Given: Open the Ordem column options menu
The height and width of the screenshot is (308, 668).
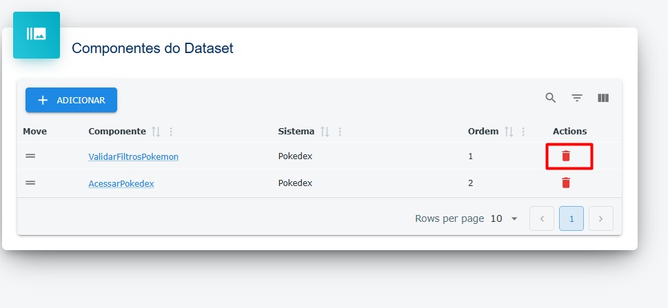Looking at the screenshot, I should (523, 132).
